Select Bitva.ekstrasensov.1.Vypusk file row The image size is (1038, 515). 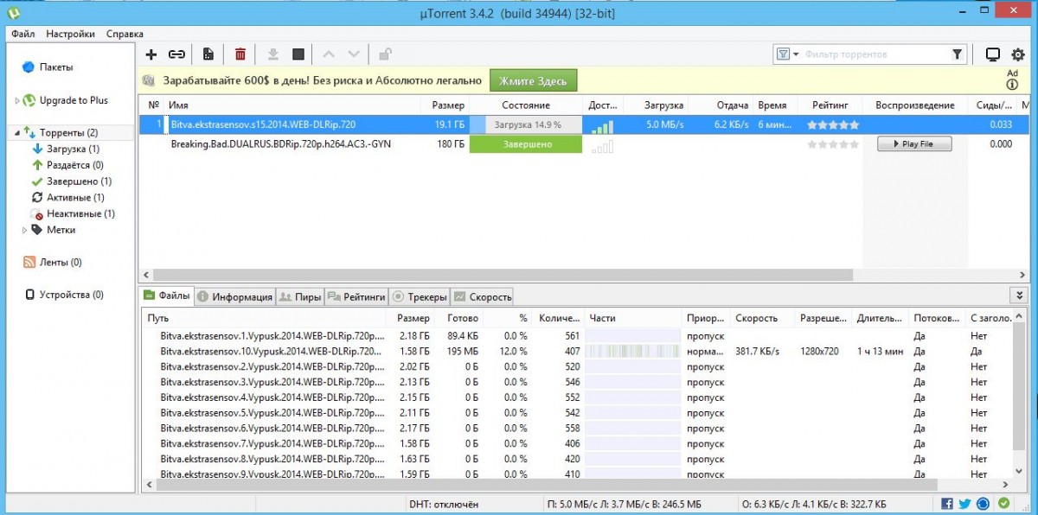[577, 335]
